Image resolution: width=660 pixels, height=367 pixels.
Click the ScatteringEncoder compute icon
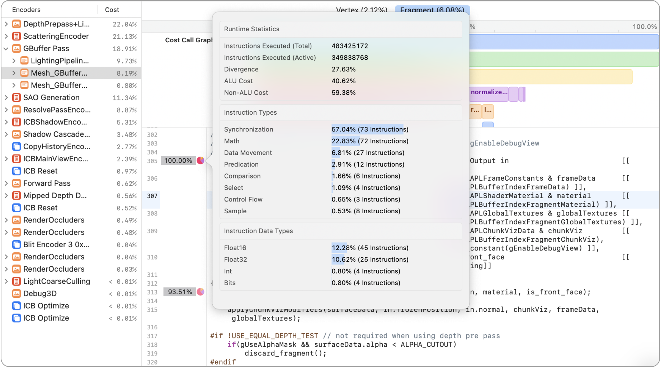point(16,36)
